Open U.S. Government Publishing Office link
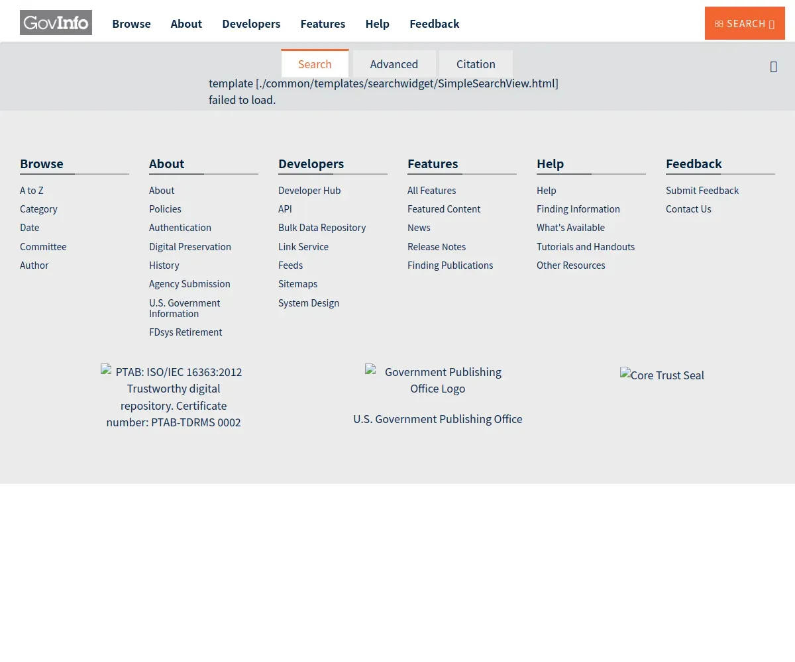 coord(438,419)
